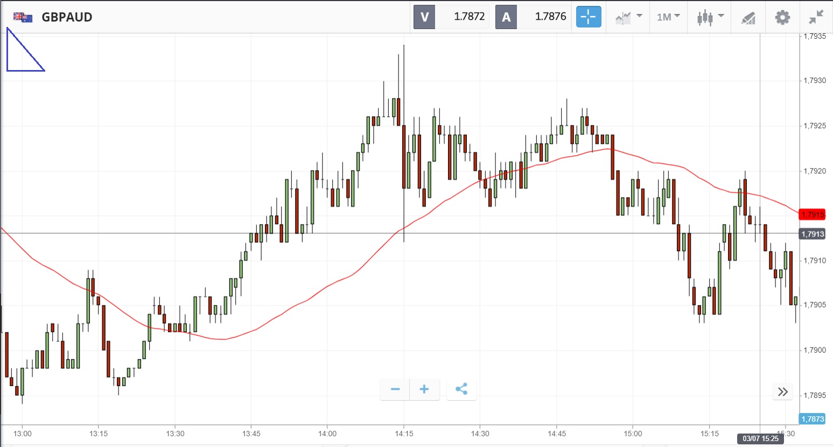Click the V sell price 1.7872 button
Image resolution: width=833 pixels, height=447 pixels.
click(x=451, y=17)
